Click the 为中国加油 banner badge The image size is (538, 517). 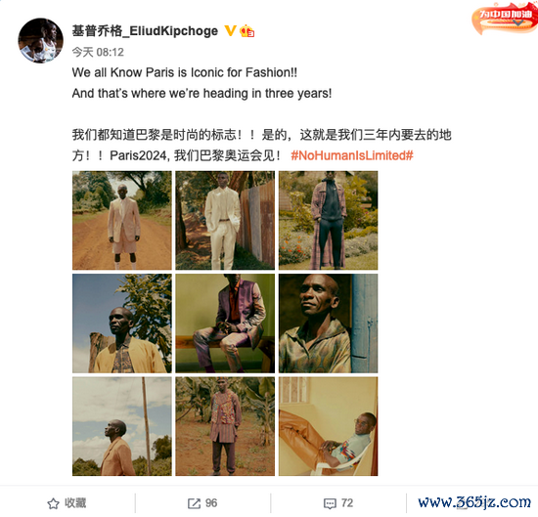505,19
